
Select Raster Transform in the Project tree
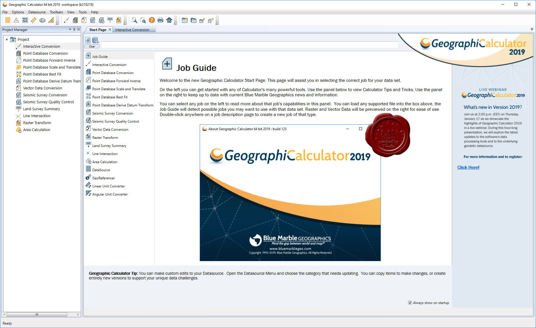click(37, 123)
